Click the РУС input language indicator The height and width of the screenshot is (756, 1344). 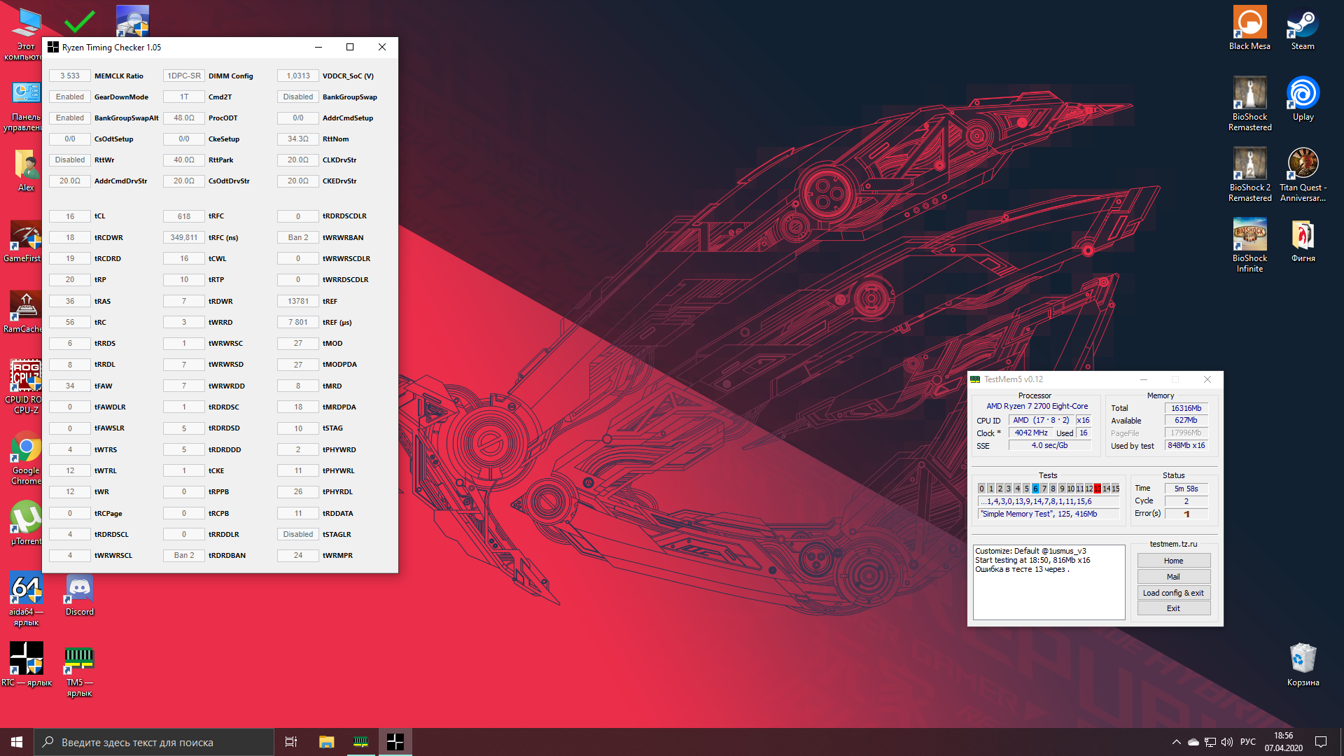pyautogui.click(x=1247, y=742)
